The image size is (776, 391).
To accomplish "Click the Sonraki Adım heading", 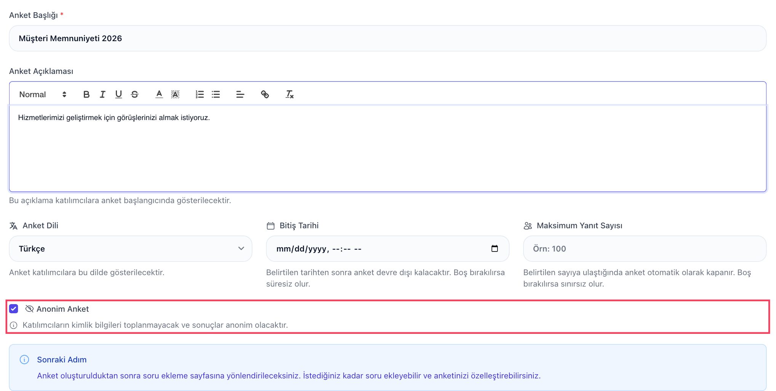I will coord(62,359).
